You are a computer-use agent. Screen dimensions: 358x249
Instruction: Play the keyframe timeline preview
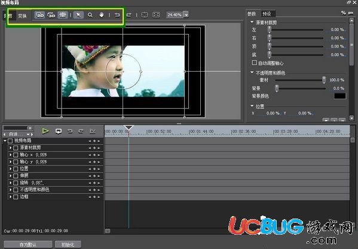click(45, 131)
